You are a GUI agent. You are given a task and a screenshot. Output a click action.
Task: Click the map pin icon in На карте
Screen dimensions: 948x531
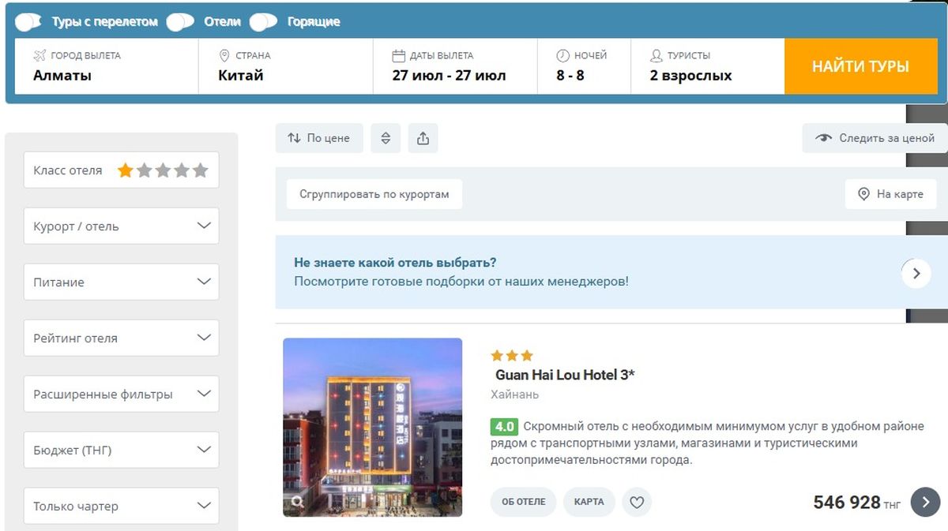tap(863, 194)
